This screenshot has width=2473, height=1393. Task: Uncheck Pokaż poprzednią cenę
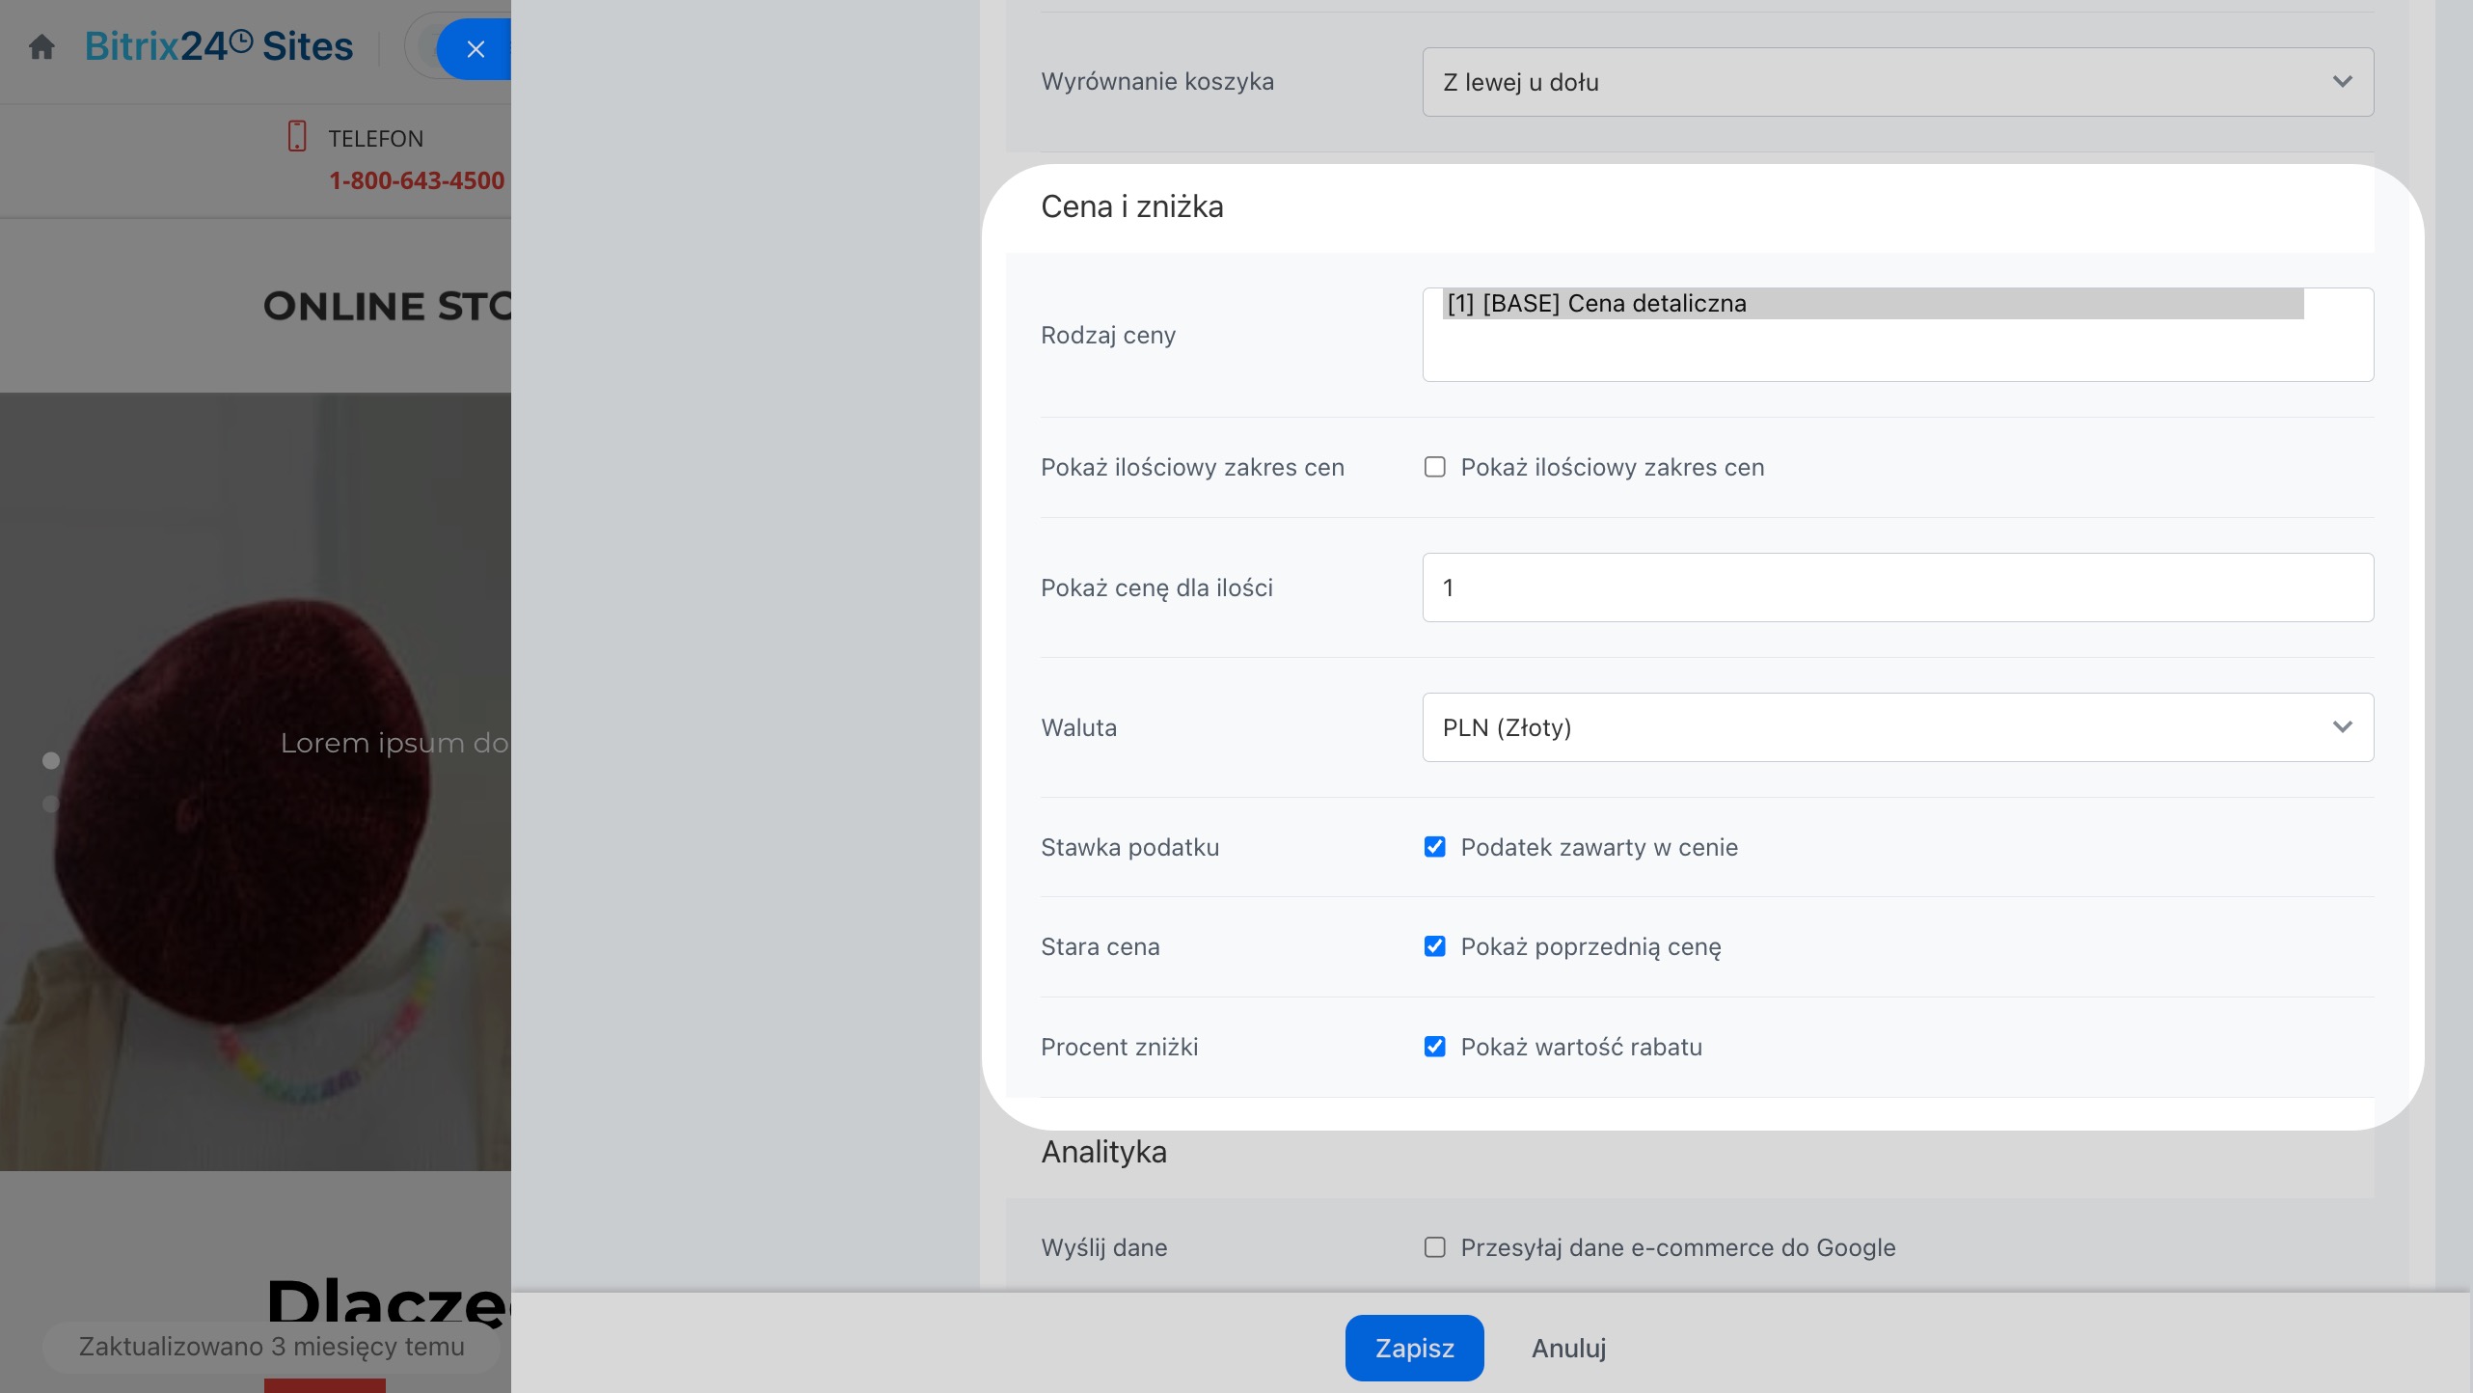1435,946
